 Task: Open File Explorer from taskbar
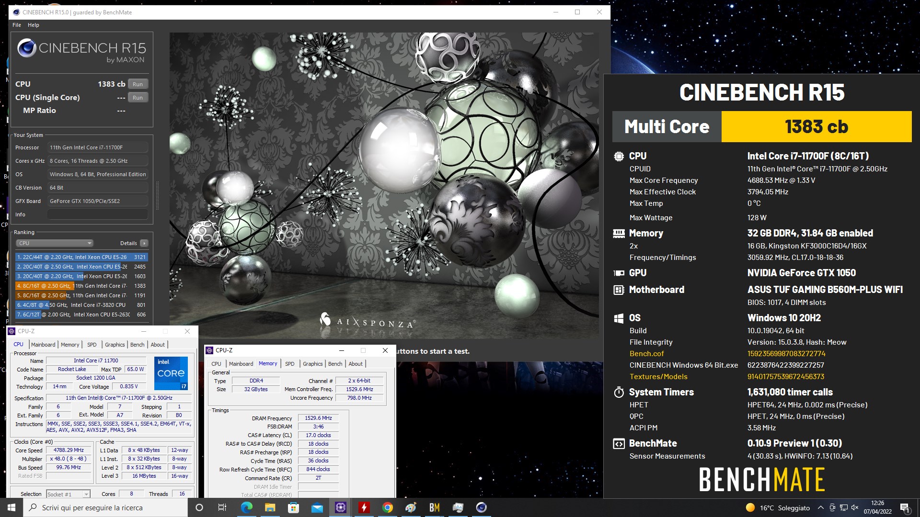270,507
